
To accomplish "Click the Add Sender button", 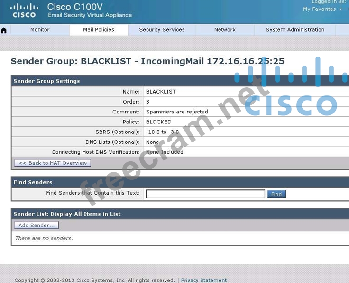I will (37, 226).
